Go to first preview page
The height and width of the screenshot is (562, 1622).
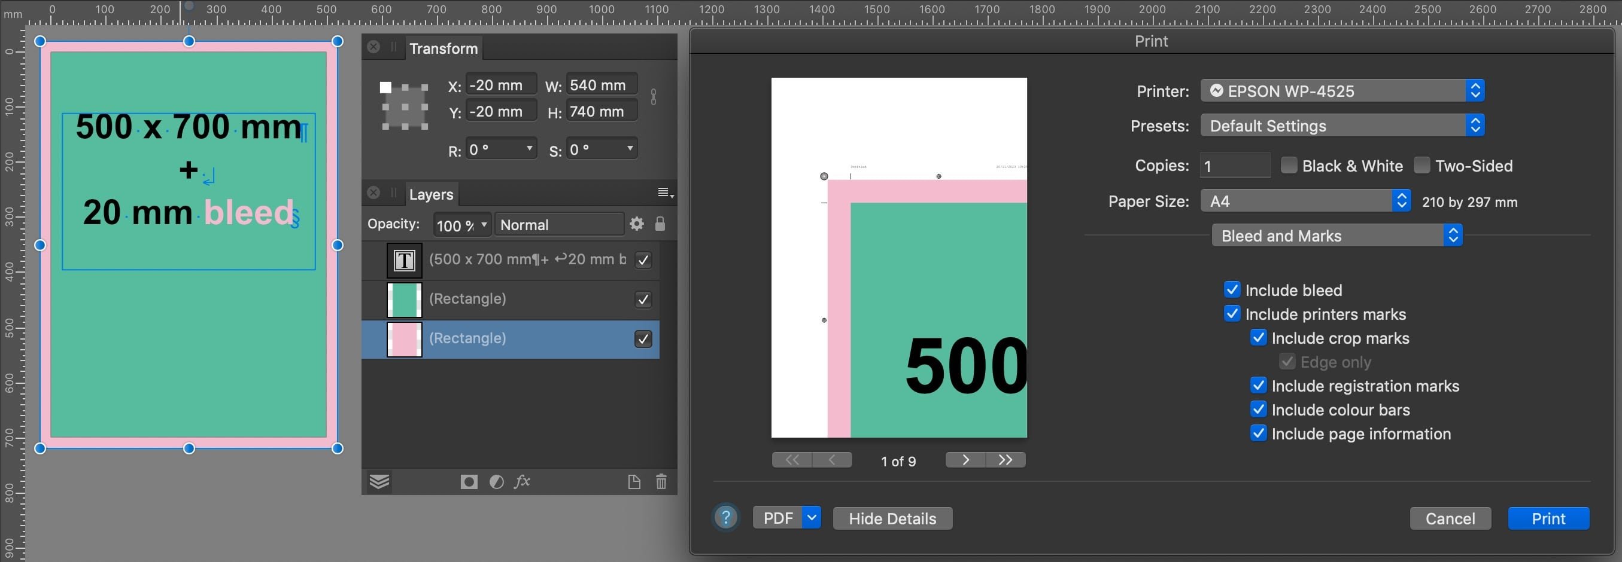tap(792, 460)
